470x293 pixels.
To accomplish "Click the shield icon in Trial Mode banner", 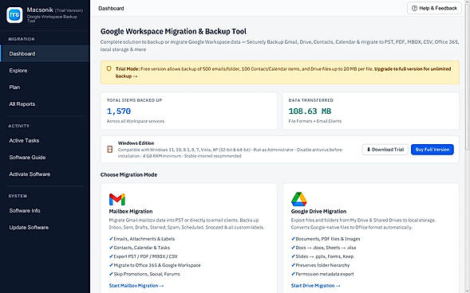I will click(109, 69).
